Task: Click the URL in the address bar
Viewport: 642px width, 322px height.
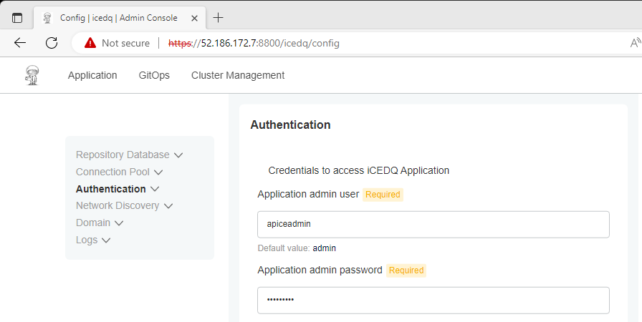Action: (x=254, y=43)
